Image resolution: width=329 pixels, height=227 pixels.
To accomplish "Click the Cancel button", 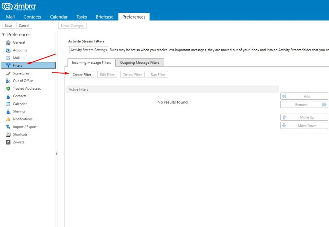I will coord(24,26).
